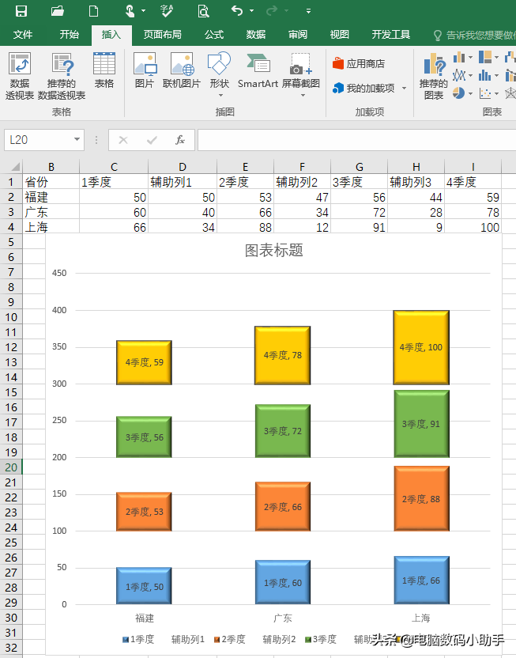Image resolution: width=516 pixels, height=658 pixels.
Task: Click the Cancel (X) icon in the formula bar
Action: pyautogui.click(x=123, y=140)
